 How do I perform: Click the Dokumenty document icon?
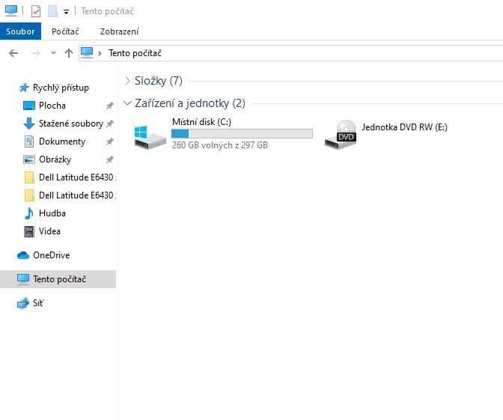coord(29,141)
